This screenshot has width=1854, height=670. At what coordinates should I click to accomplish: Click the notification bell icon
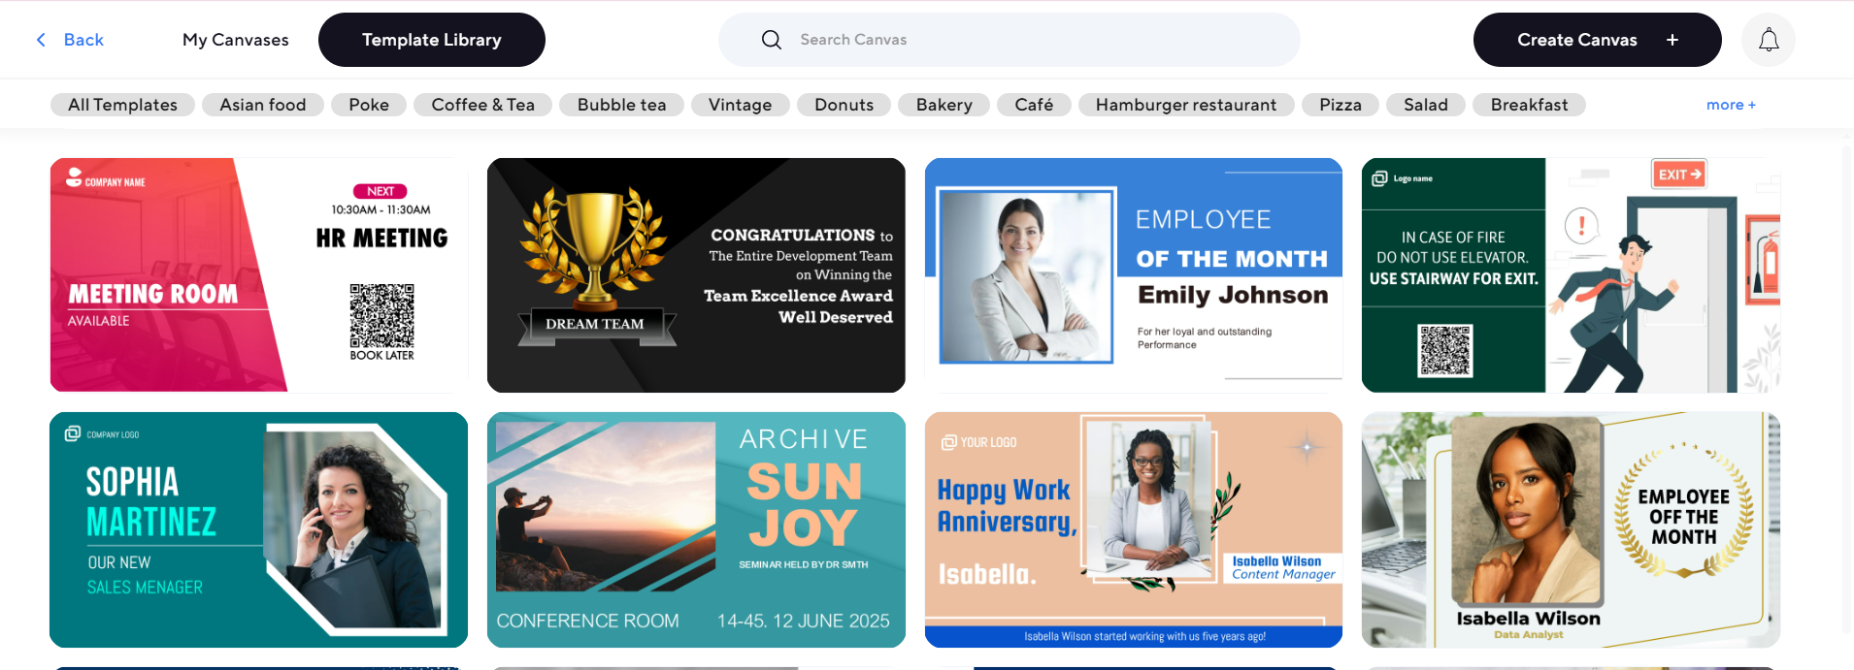click(1769, 40)
